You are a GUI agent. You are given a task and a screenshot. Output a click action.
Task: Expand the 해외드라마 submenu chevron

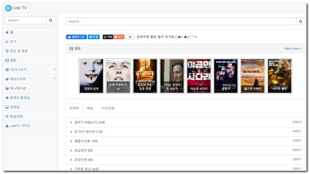coord(55,79)
